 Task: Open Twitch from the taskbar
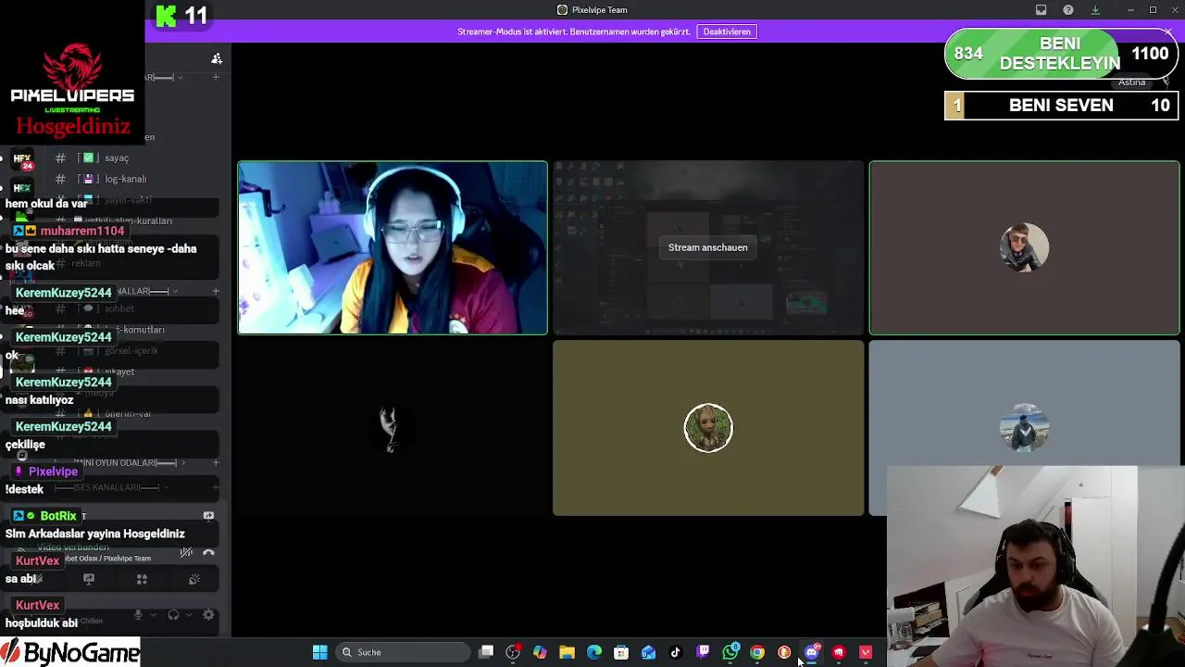point(703,652)
